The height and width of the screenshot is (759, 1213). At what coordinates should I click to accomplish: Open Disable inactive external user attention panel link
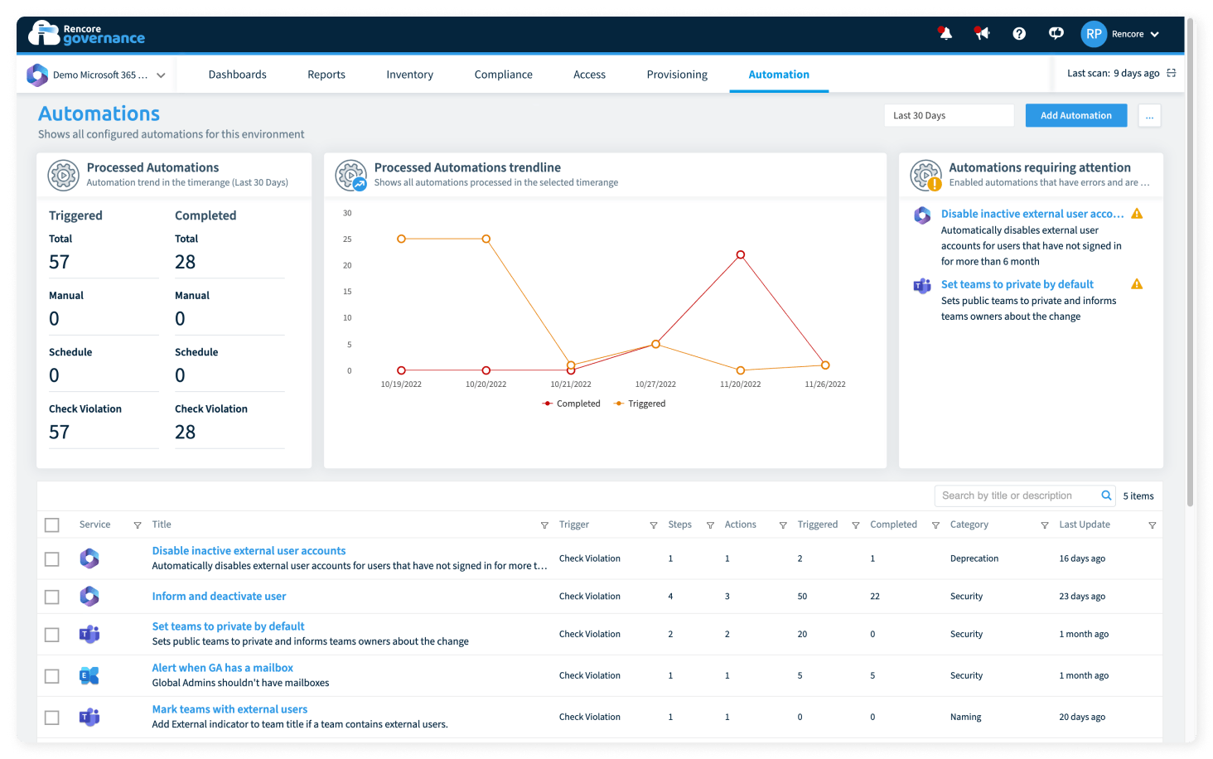pyautogui.click(x=1032, y=214)
